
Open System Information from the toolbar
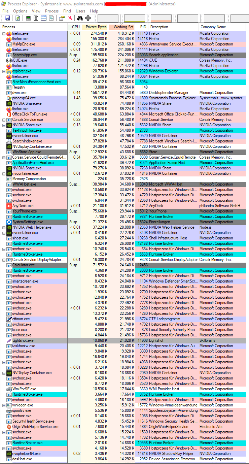point(28,18)
